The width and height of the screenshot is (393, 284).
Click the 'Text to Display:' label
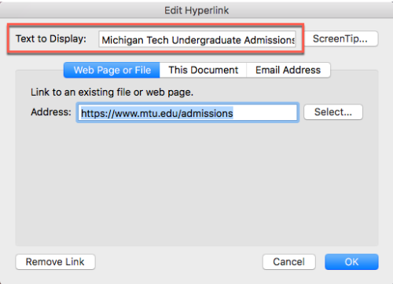pos(51,38)
